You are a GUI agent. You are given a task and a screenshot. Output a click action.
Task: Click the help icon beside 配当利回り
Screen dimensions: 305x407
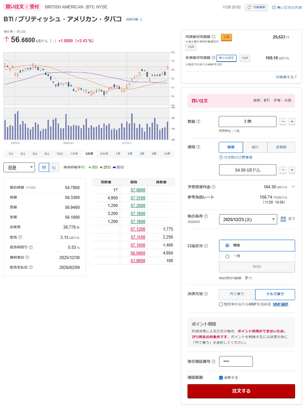point(31,248)
